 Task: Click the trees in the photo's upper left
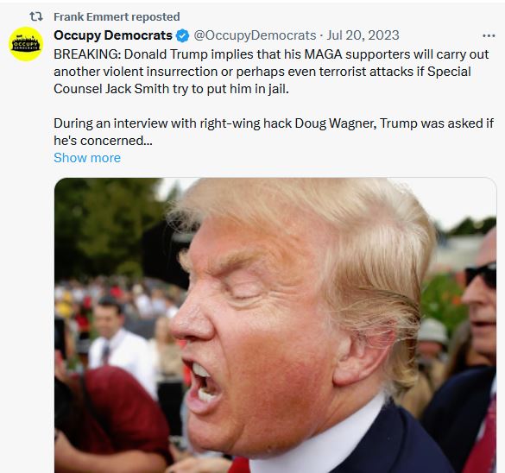point(106,225)
